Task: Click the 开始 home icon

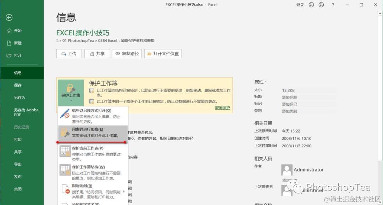Action: click(x=9, y=31)
